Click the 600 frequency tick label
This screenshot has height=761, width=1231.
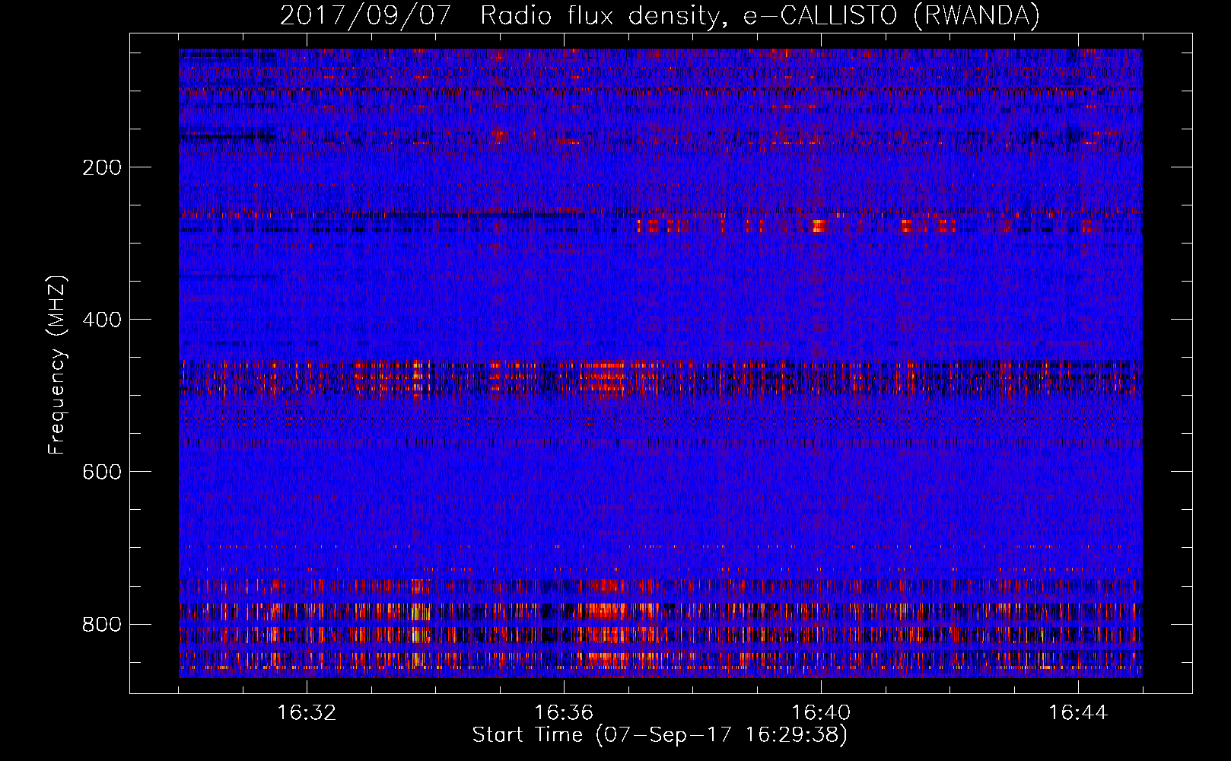102,472
